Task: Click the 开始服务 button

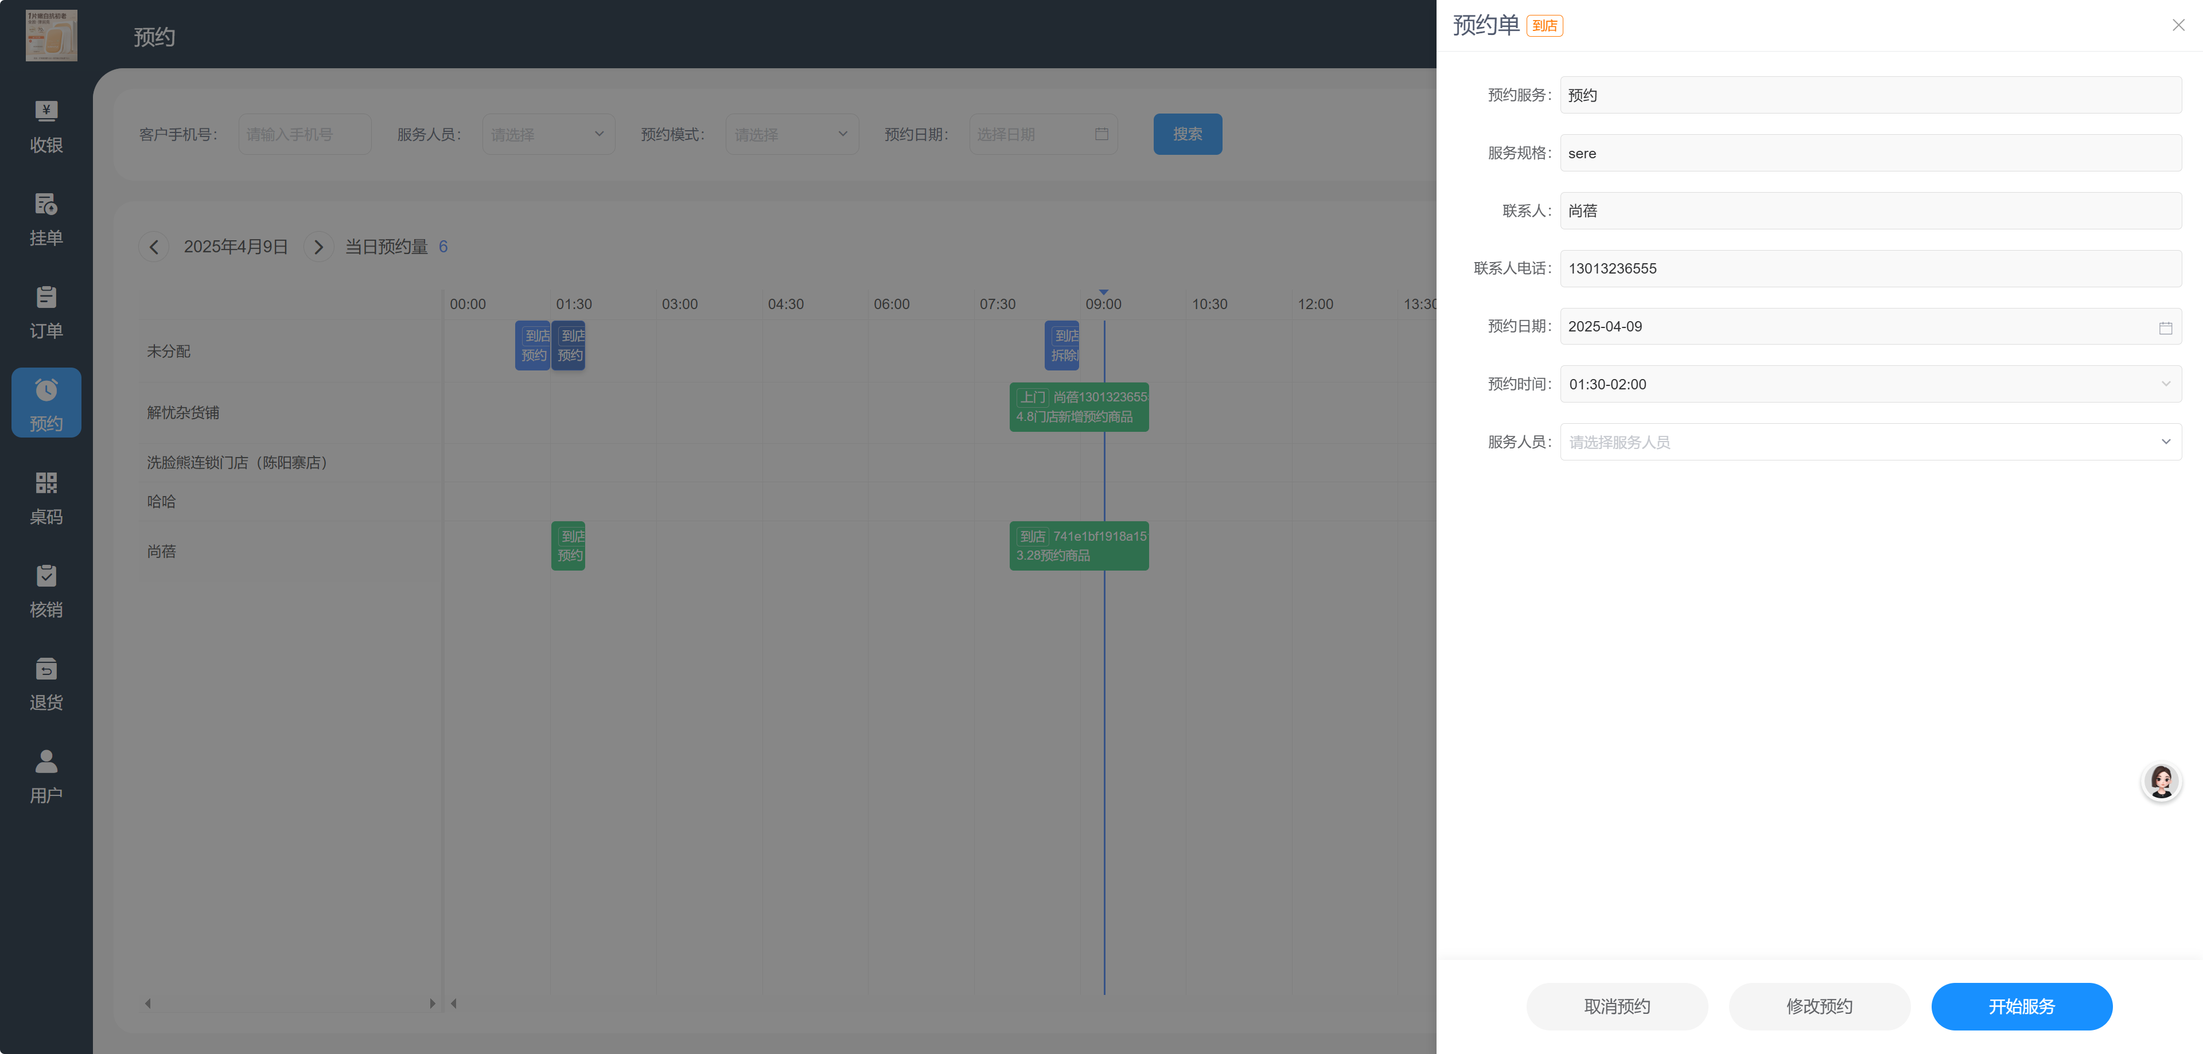Action: 2022,1007
